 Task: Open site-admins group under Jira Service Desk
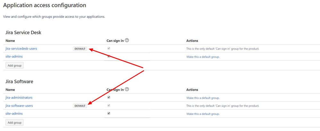coord(14,56)
